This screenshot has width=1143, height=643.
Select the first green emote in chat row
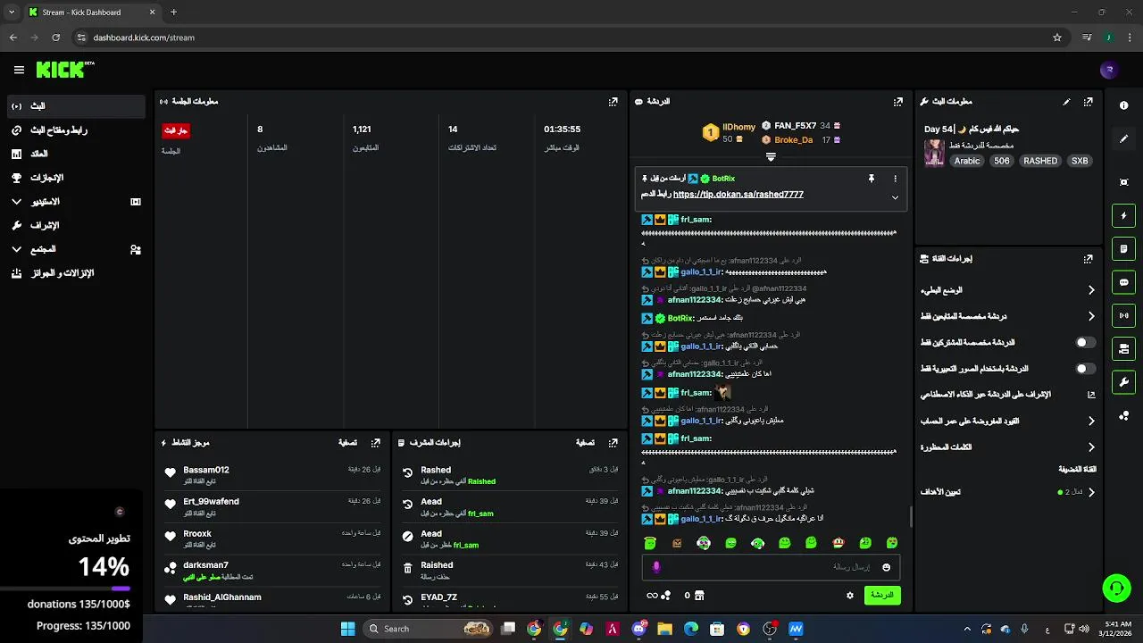[650, 543]
